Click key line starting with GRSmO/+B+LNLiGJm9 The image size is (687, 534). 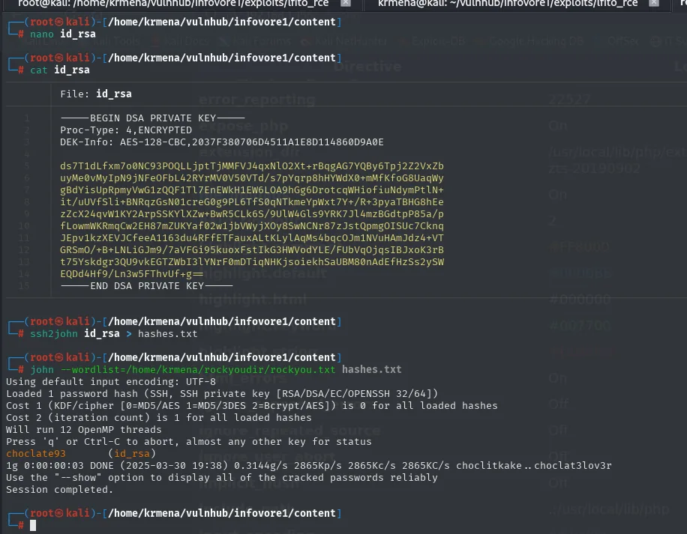click(252, 249)
